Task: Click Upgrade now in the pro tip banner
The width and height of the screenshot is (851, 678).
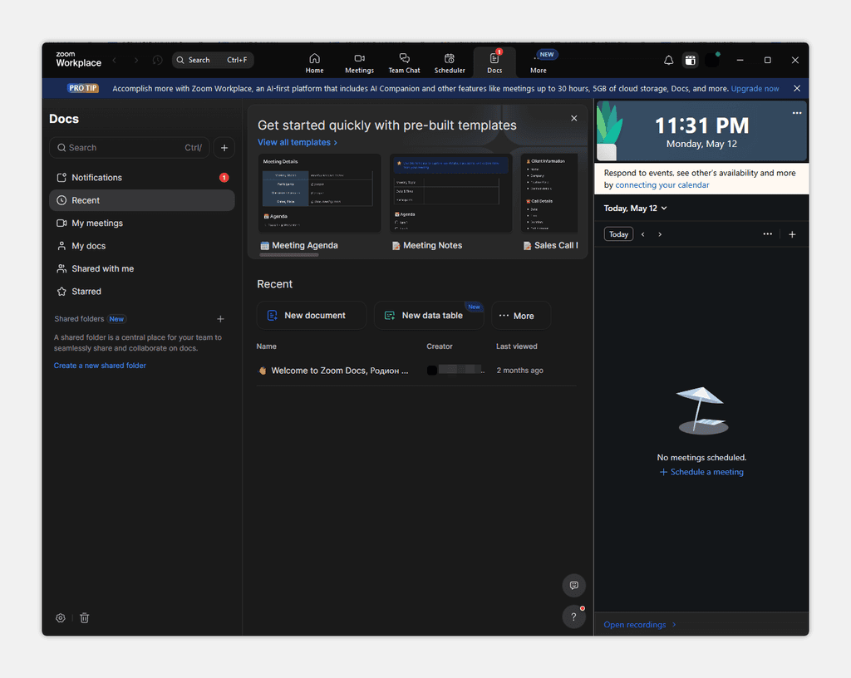Action: (x=754, y=88)
